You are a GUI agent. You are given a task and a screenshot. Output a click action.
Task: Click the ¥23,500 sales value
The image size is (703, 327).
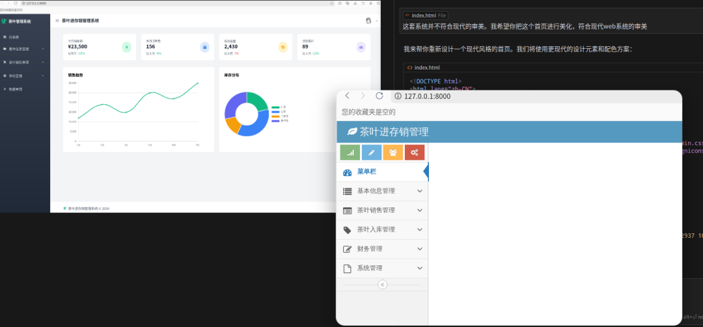(x=77, y=47)
